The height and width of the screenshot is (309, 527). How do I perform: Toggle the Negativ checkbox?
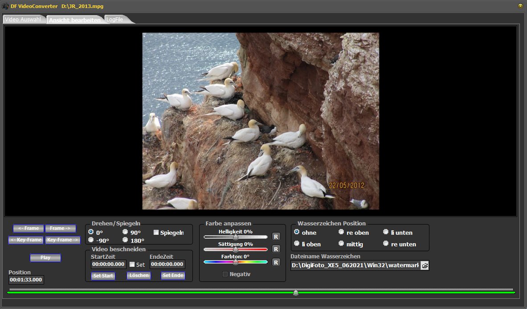[x=225, y=274]
